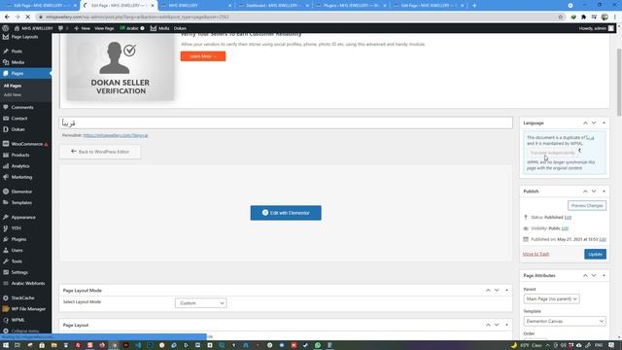The width and height of the screenshot is (622, 350).
Task: Click the blue Update button
Action: [595, 254]
